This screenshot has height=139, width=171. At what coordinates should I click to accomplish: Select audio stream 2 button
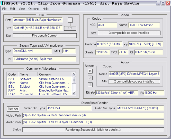[x=90, y=78]
